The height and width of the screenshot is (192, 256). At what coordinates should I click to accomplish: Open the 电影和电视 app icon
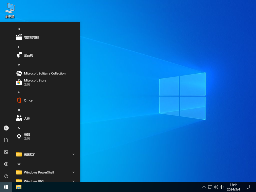pos(19,37)
